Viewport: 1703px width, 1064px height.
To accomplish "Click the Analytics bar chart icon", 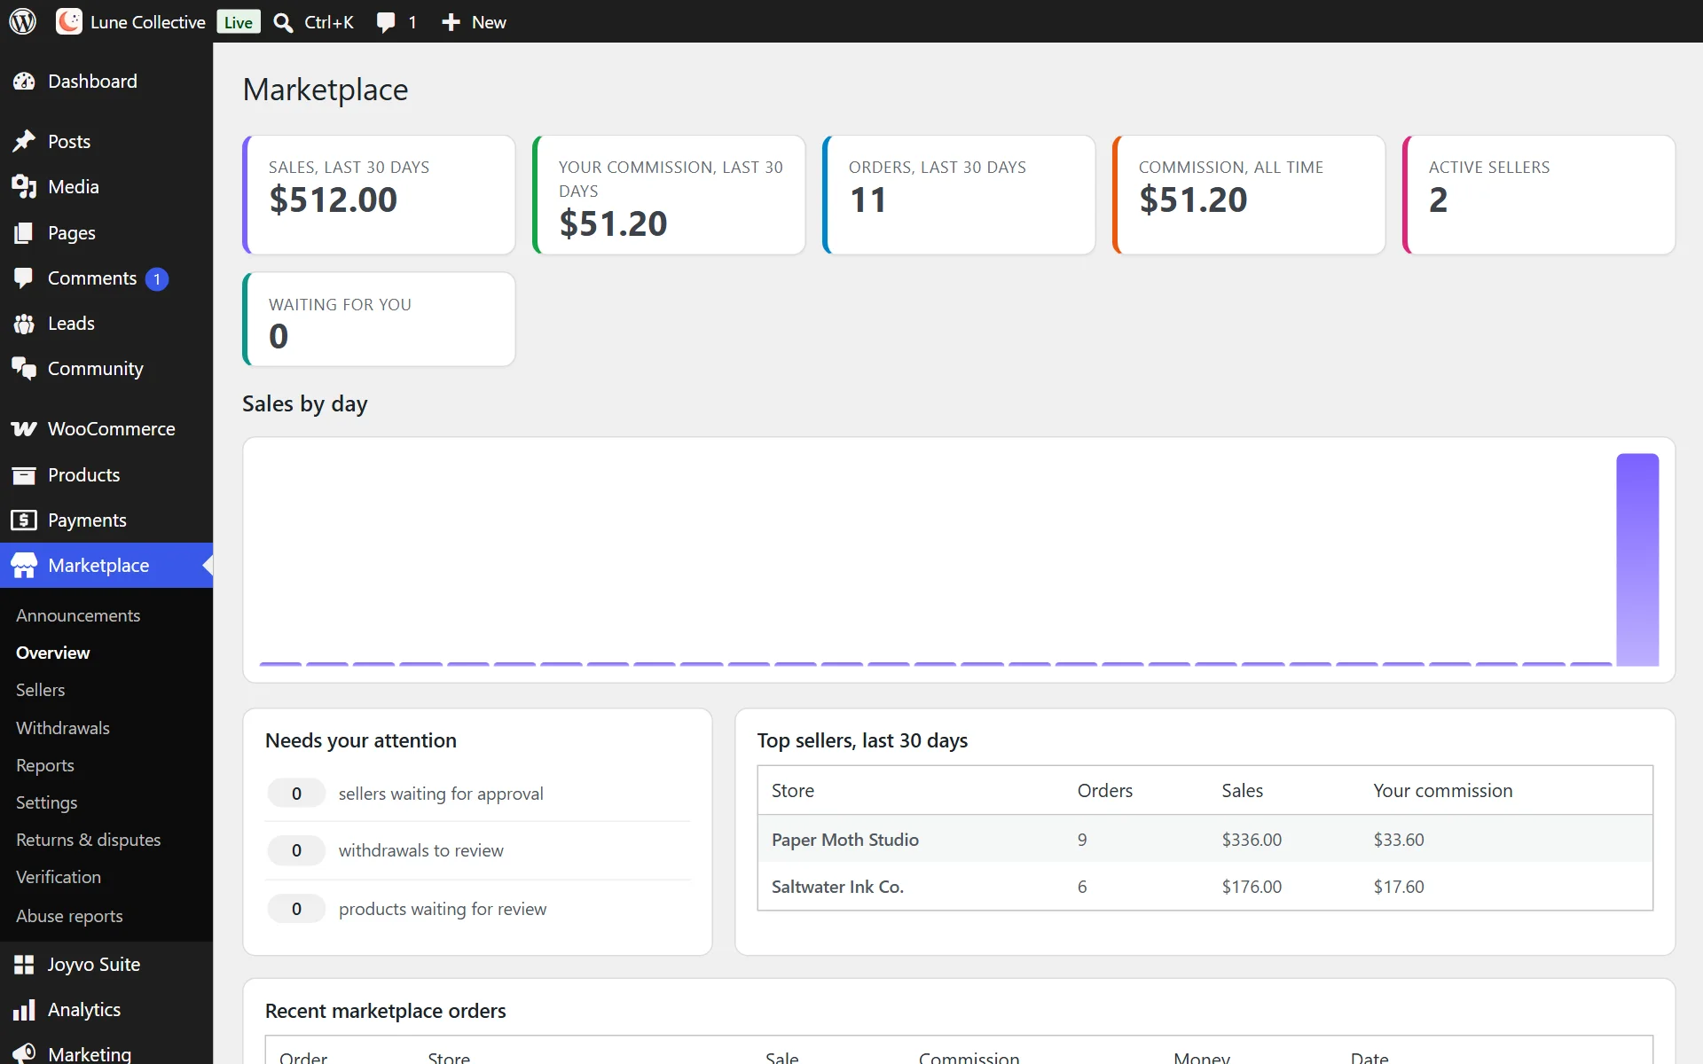I will 24,1010.
